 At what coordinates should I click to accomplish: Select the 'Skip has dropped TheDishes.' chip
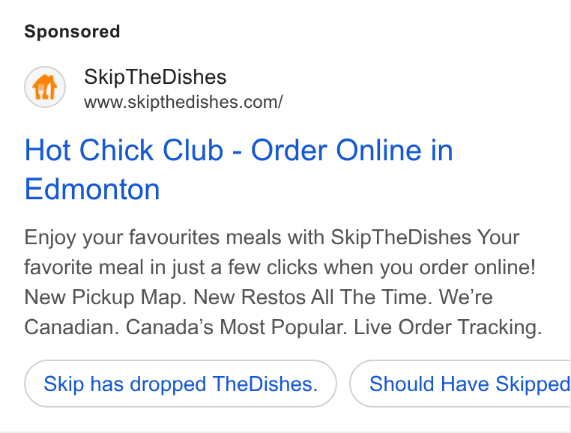(x=181, y=384)
